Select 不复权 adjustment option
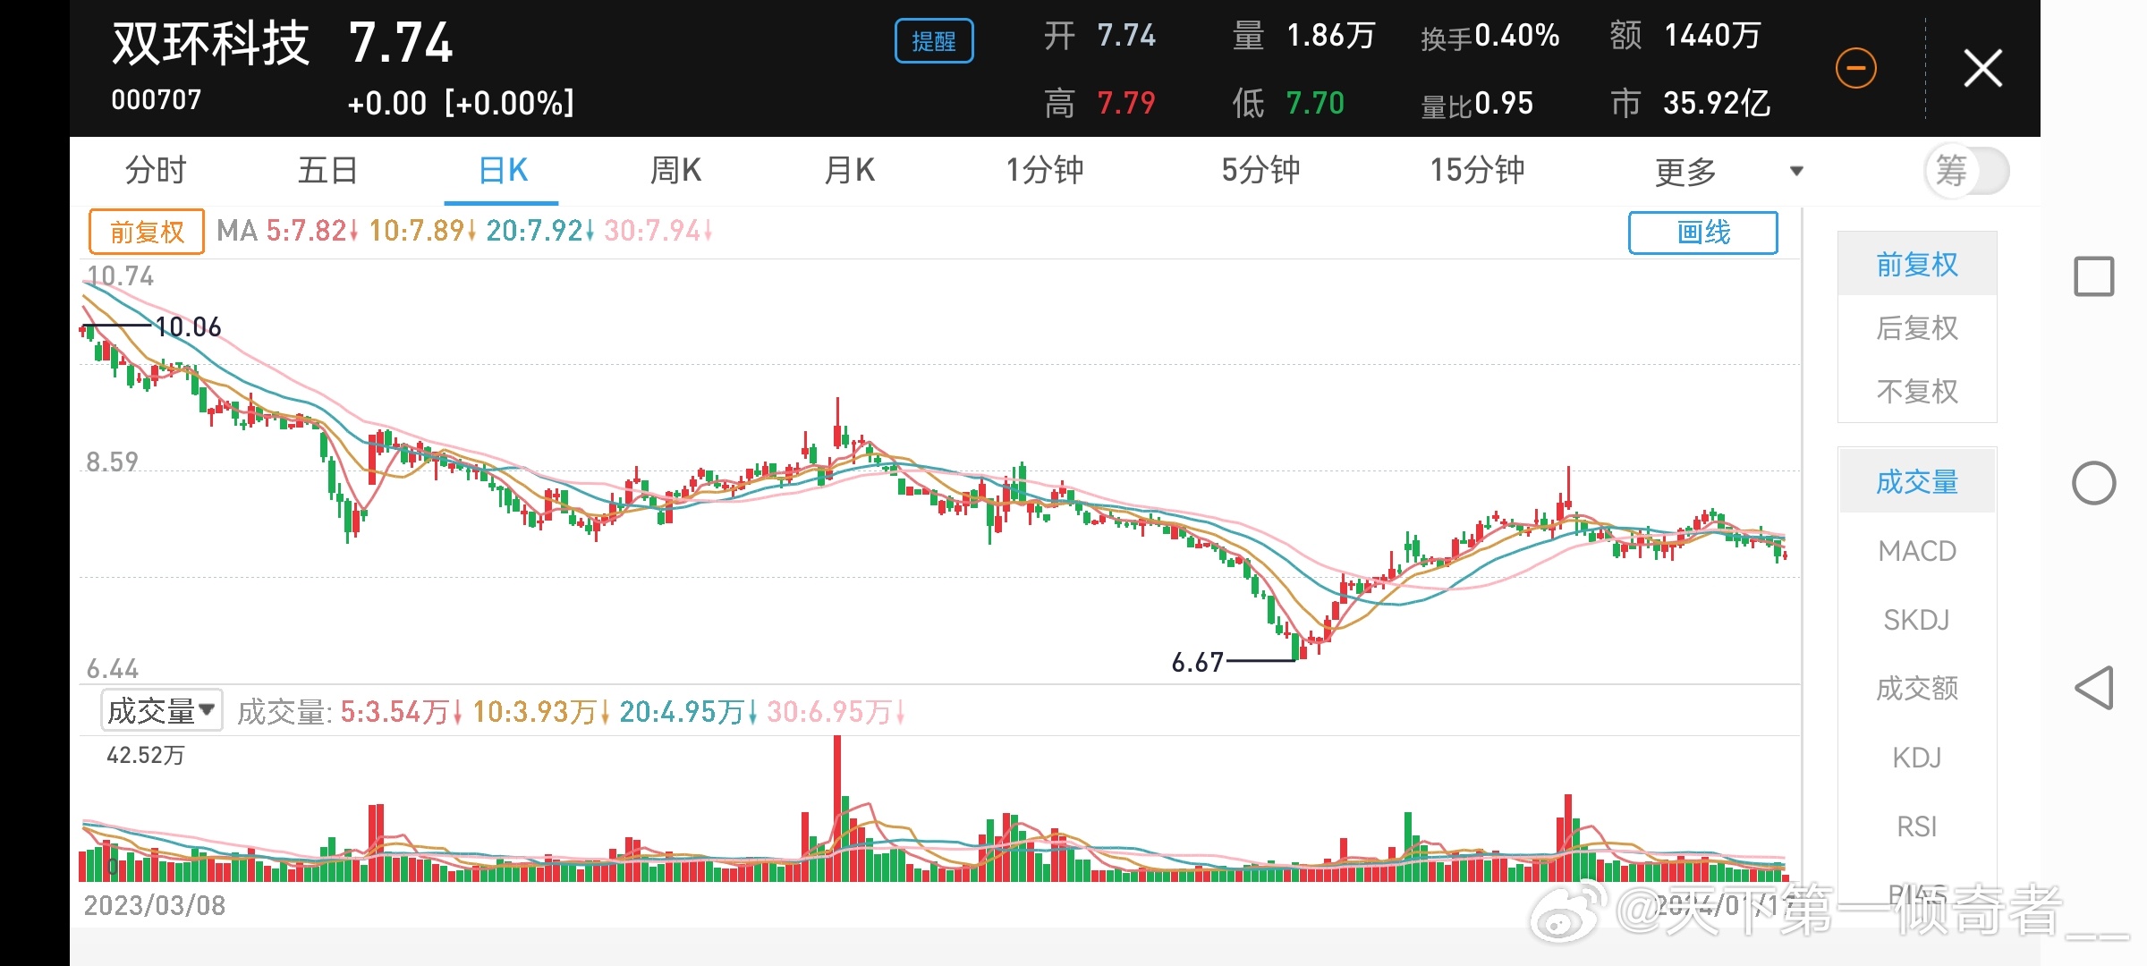 click(1916, 392)
